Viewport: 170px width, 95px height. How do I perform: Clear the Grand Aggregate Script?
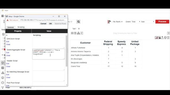(x=8, y=55)
